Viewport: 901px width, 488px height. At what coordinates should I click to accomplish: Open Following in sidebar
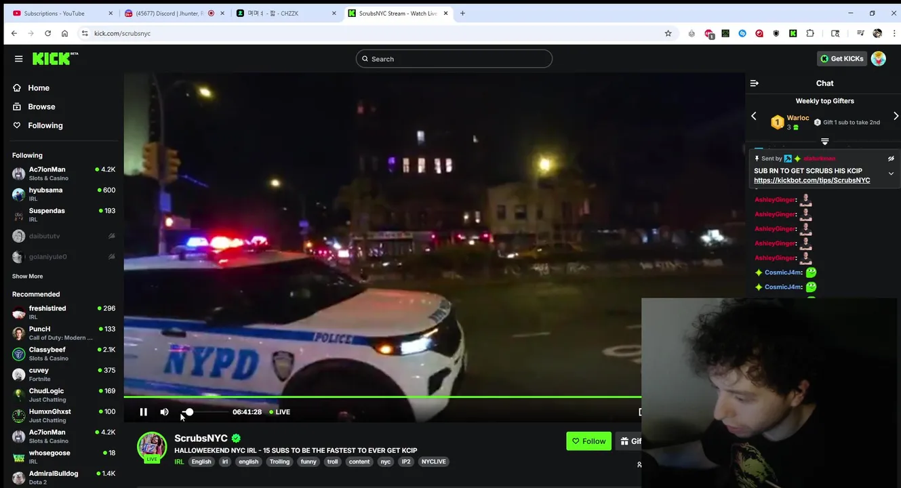click(x=45, y=125)
